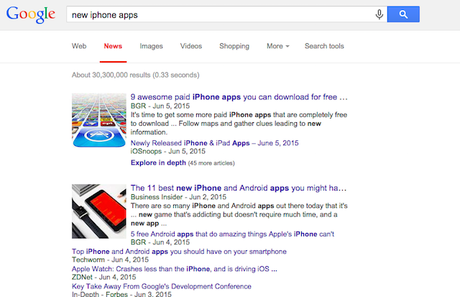Click the Google logo

[30, 14]
